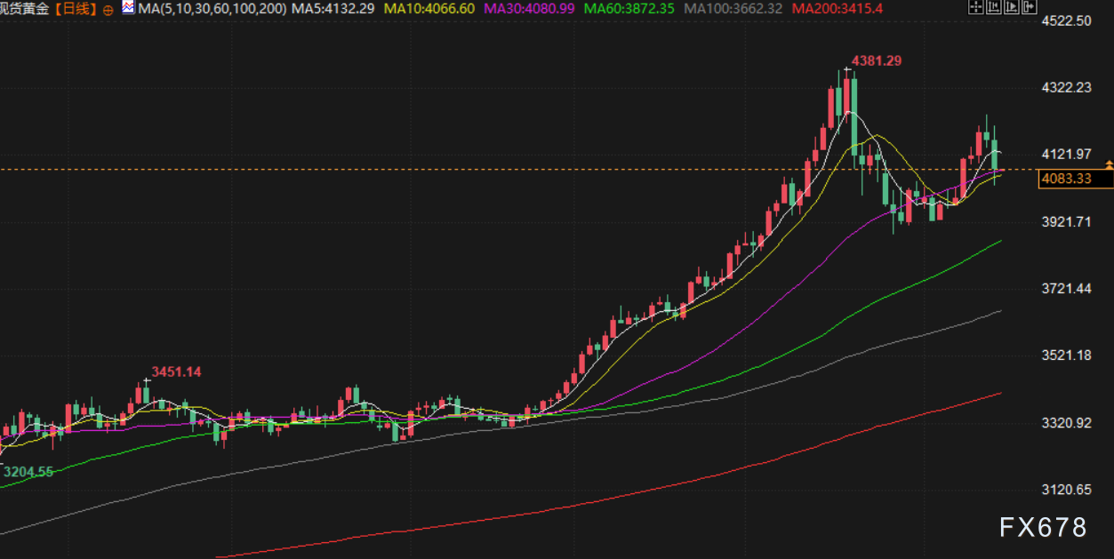The height and width of the screenshot is (559, 1114).
Task: Click the 3451.14 peak price label
Action: pyautogui.click(x=176, y=371)
